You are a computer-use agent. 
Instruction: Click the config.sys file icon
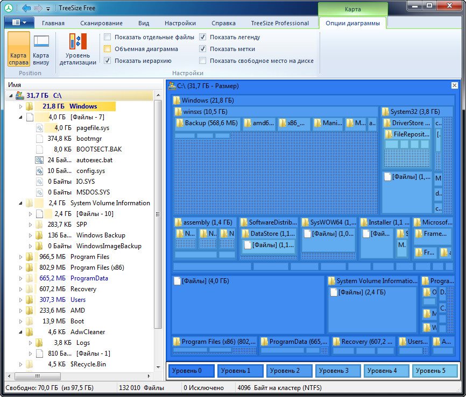39,171
